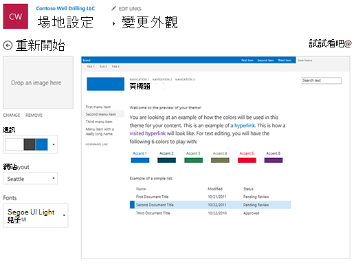The height and width of the screenshot is (264, 356).
Task: Click the Modified column header in the list
Action: [215, 189]
